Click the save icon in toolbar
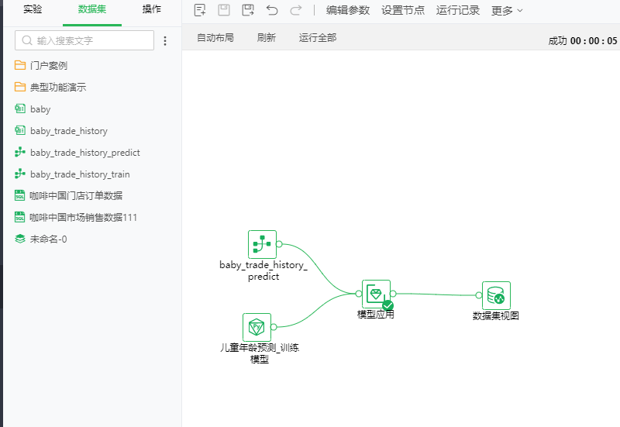Image resolution: width=620 pixels, height=427 pixels. 224,10
